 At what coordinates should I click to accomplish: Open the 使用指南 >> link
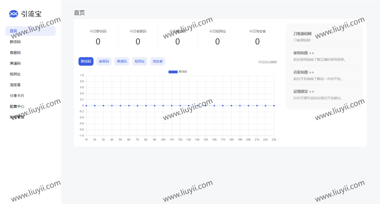point(304,53)
